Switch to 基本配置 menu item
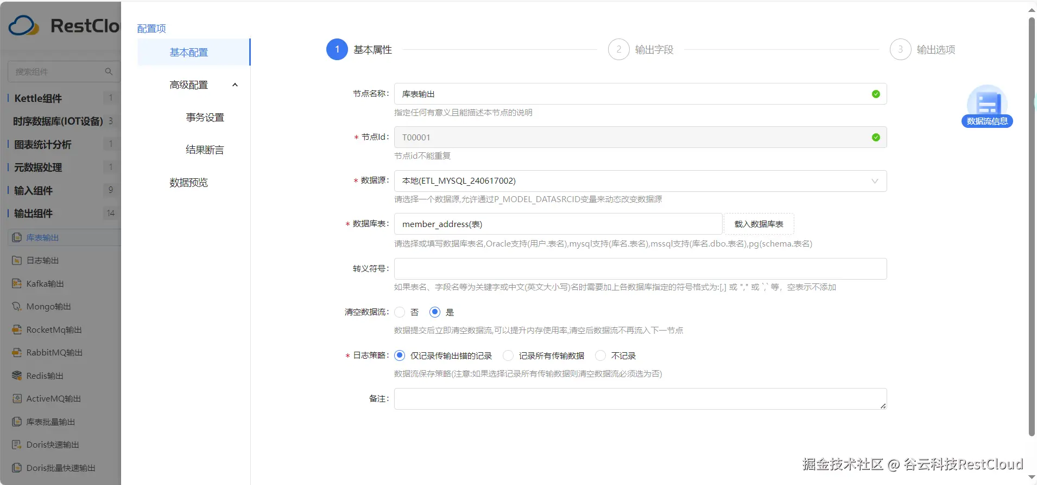 pyautogui.click(x=194, y=52)
